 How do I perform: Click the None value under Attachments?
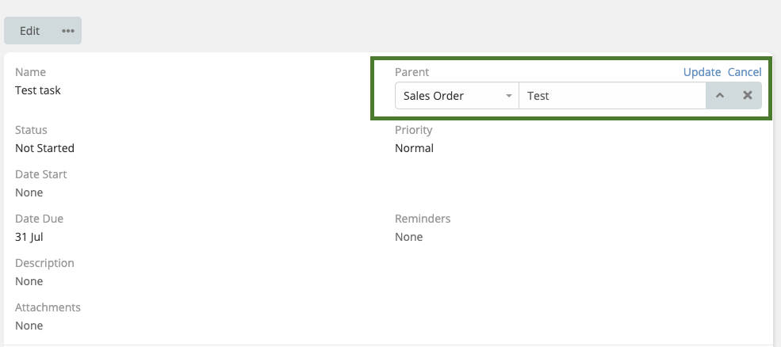[x=29, y=326]
